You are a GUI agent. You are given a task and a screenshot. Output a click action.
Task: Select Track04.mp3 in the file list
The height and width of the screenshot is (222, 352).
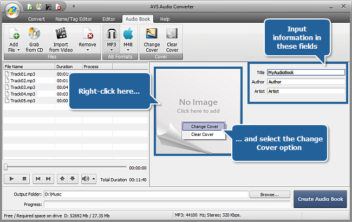23,94
